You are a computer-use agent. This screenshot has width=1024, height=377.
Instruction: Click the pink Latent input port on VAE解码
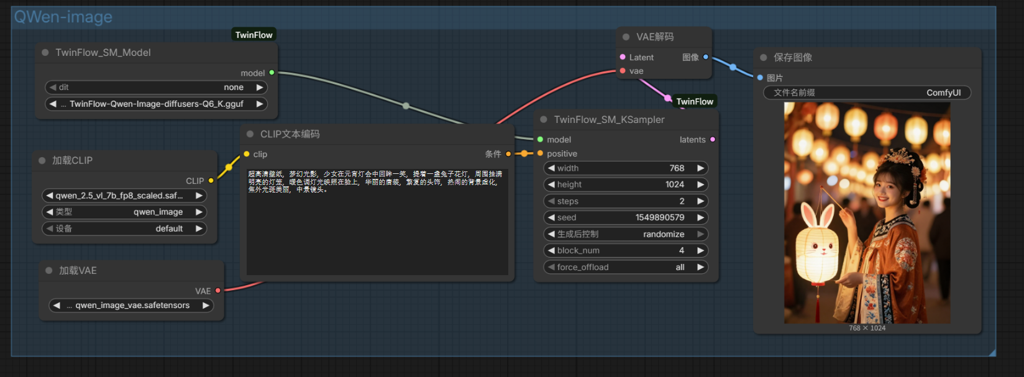pyautogui.click(x=623, y=57)
